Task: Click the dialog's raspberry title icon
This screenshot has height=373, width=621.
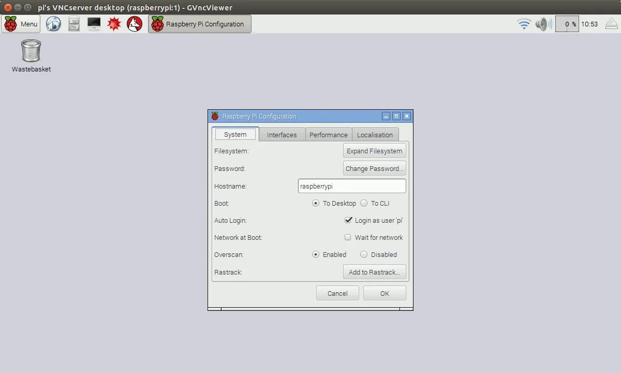Action: [215, 116]
